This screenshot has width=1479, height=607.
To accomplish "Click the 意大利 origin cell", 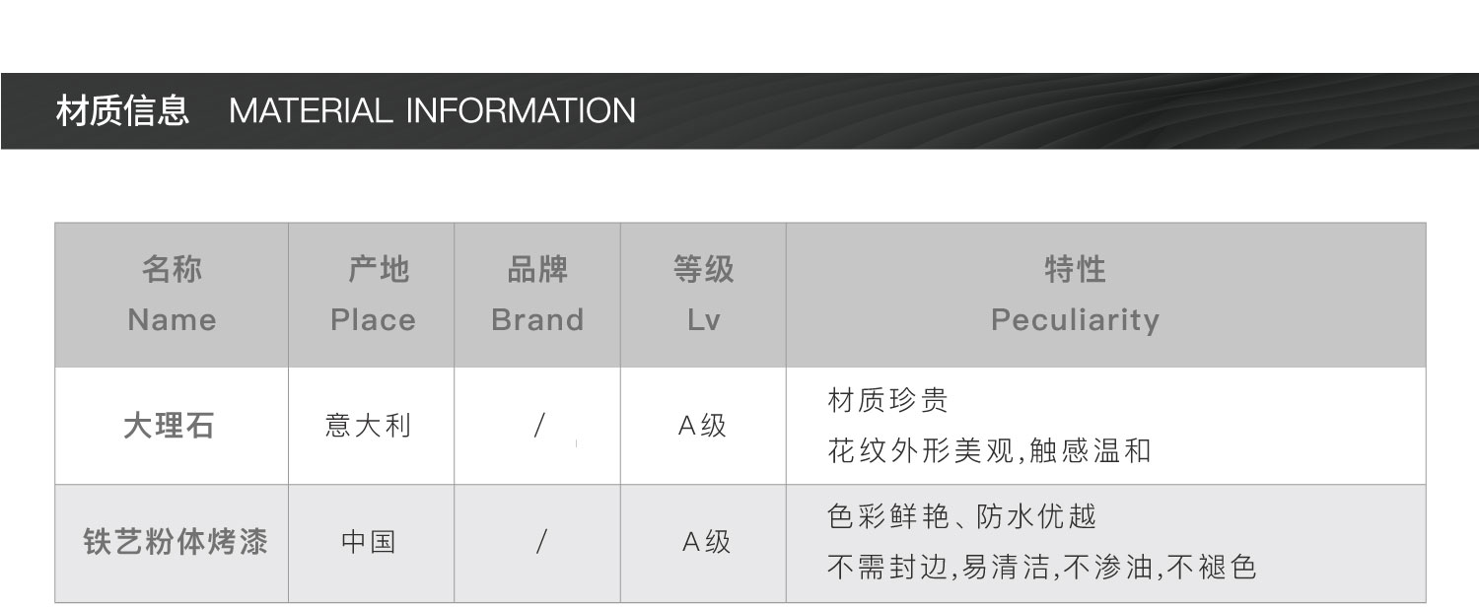I will (x=368, y=426).
